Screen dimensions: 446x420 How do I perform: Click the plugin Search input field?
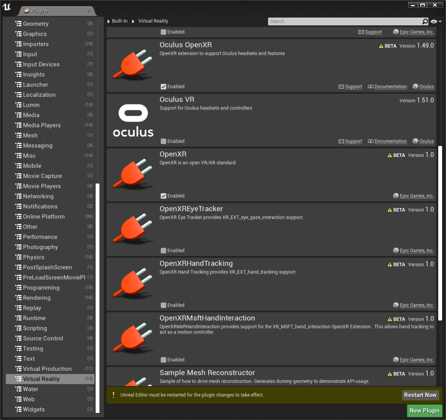click(x=344, y=21)
